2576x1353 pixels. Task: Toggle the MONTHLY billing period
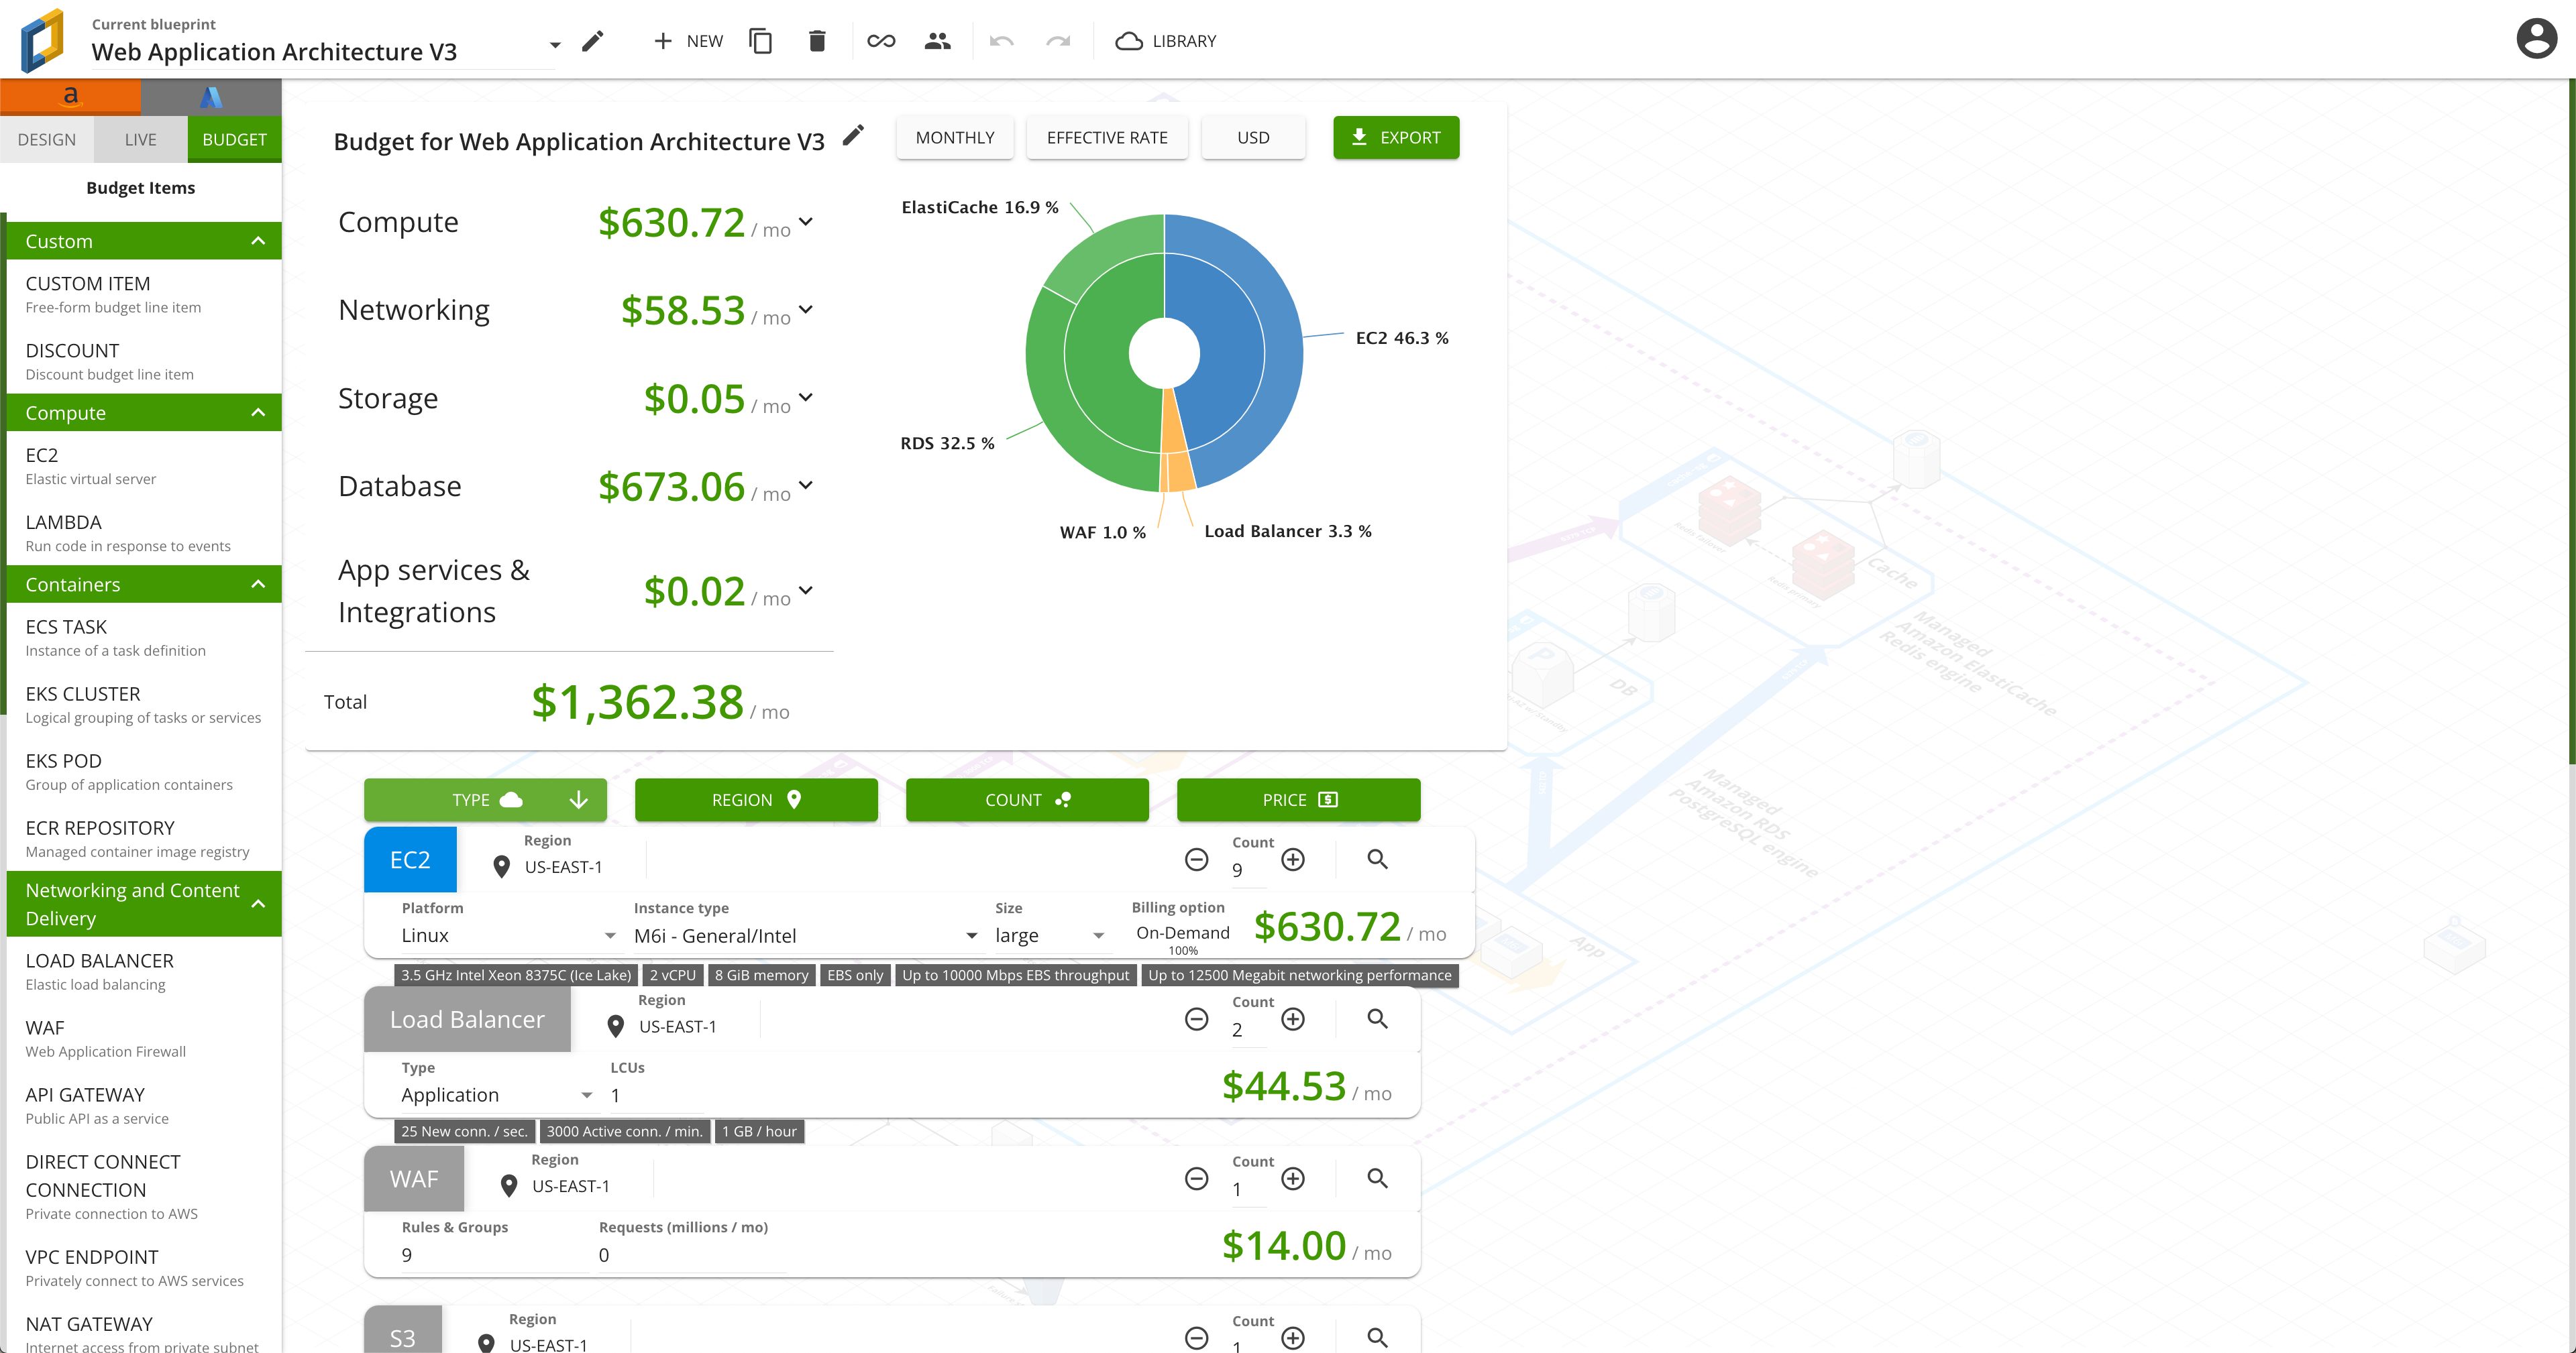coord(954,137)
